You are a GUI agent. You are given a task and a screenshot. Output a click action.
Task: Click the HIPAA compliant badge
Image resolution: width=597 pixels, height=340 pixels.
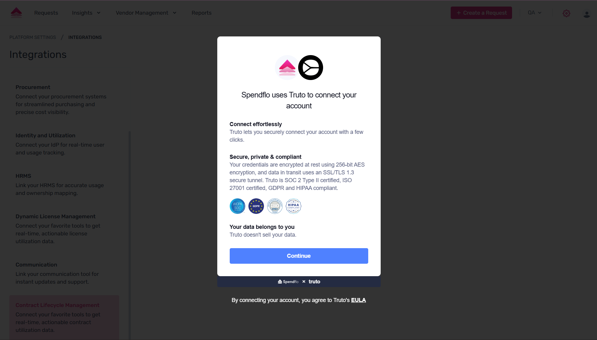(294, 206)
